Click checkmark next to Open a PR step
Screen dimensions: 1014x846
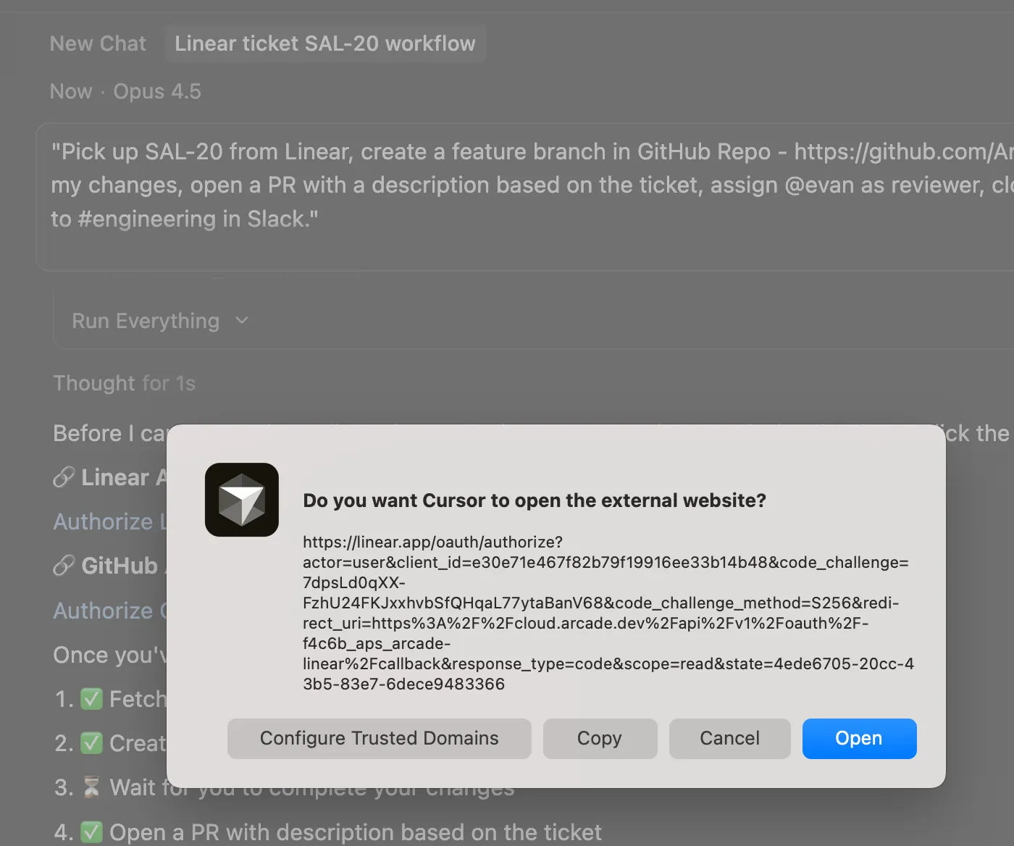click(91, 832)
